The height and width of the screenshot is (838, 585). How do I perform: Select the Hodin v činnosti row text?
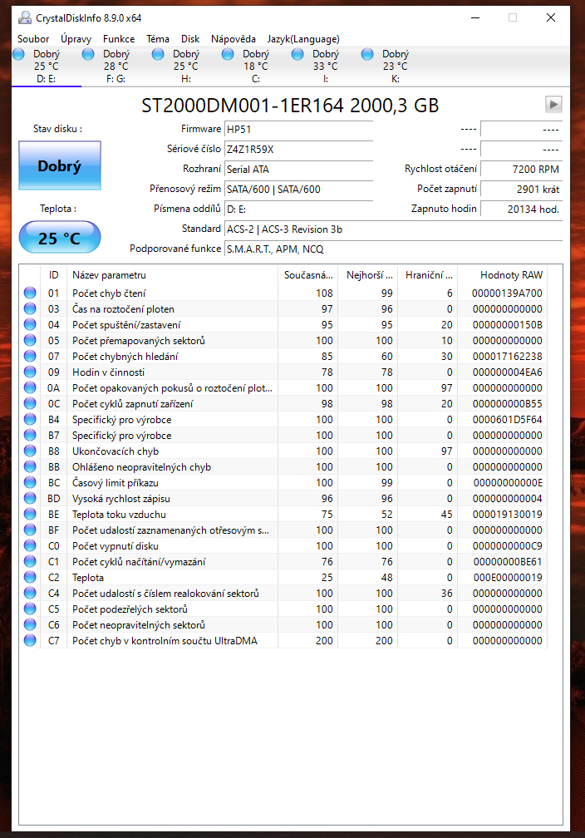109,372
